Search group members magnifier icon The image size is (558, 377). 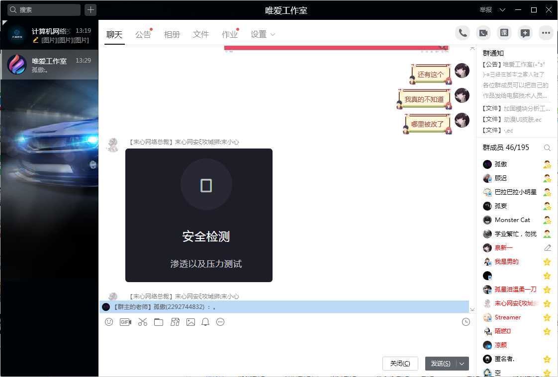pyautogui.click(x=547, y=148)
